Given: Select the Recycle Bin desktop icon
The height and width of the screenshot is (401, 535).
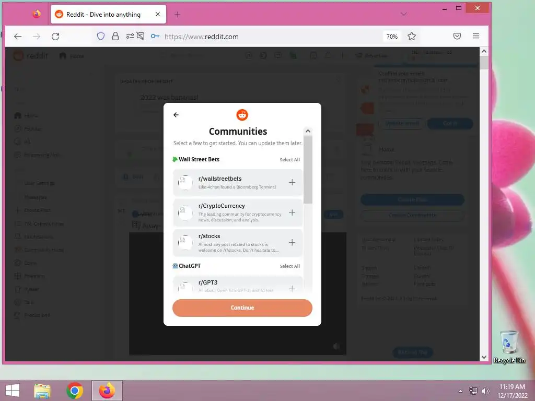Looking at the screenshot, I should coord(509,347).
